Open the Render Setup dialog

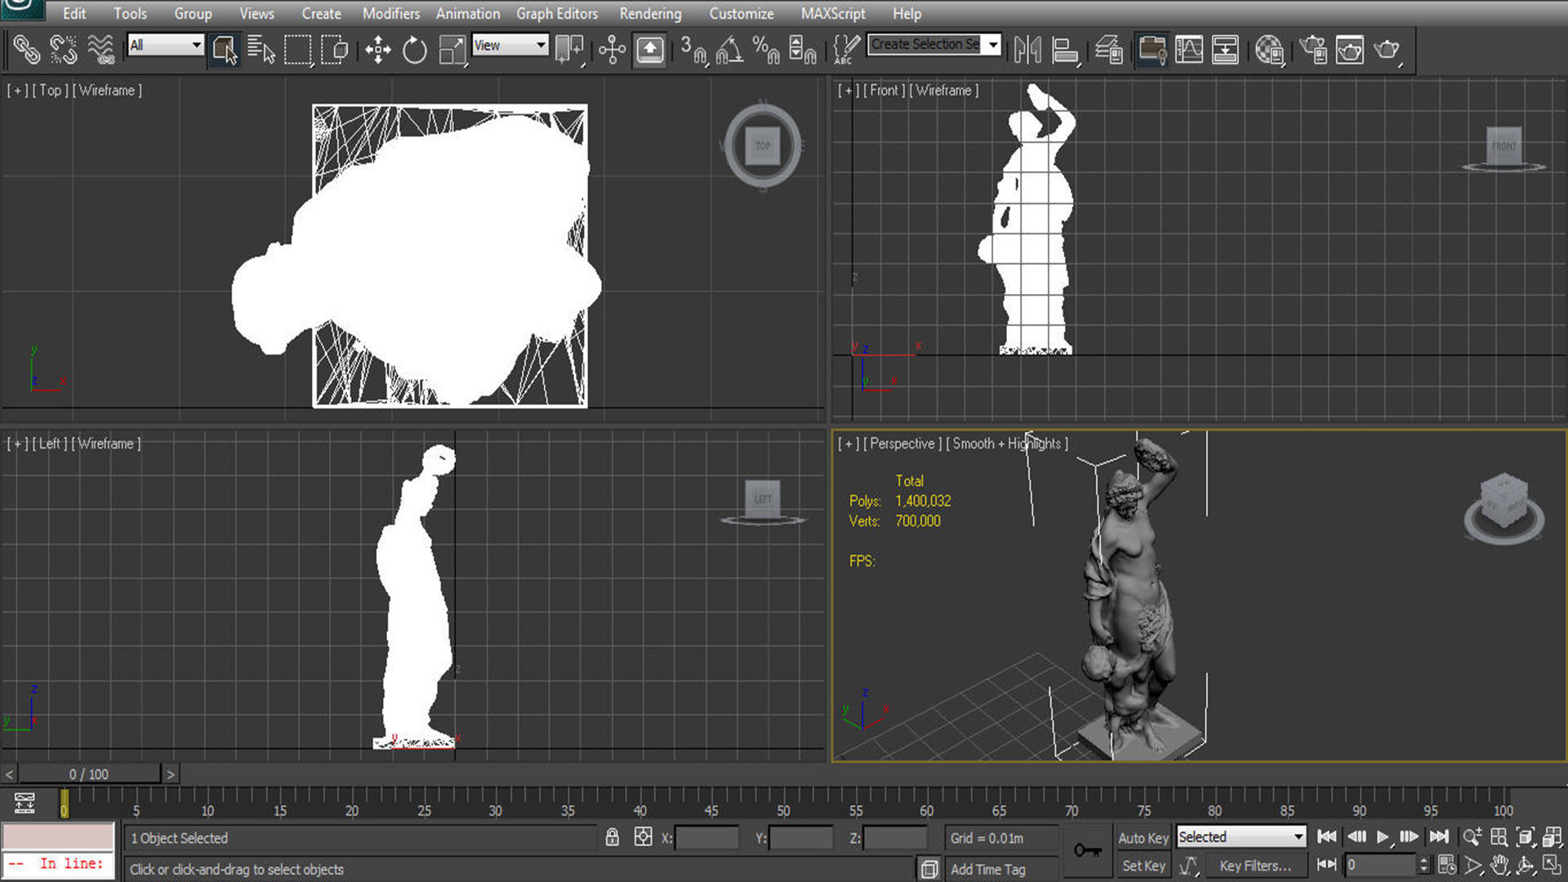click(1312, 50)
